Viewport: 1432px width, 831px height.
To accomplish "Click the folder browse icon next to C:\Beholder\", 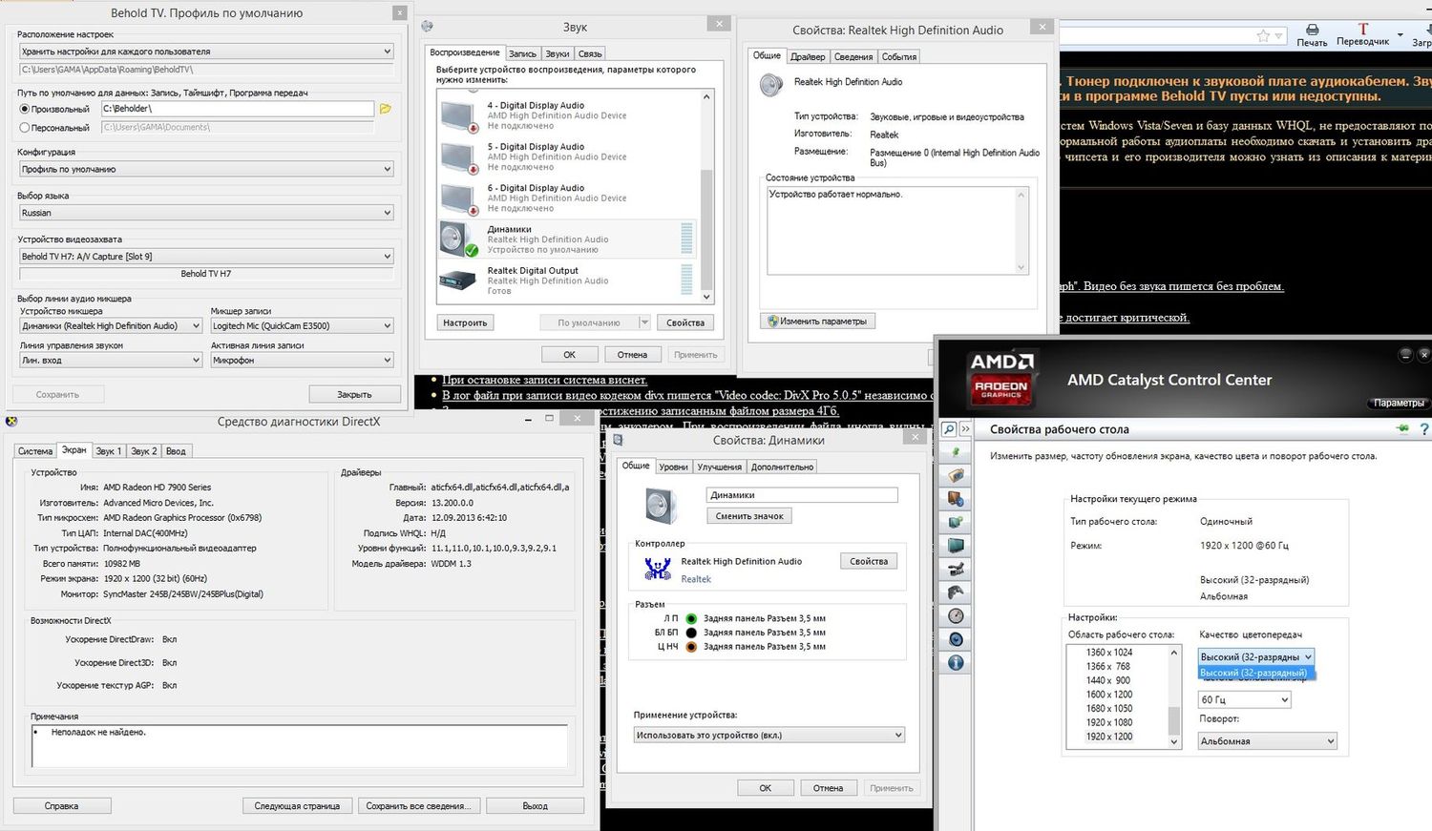I will [x=386, y=109].
